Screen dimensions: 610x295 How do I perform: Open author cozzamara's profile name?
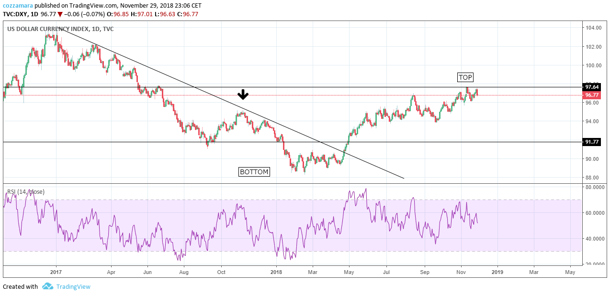[x=18, y=6]
